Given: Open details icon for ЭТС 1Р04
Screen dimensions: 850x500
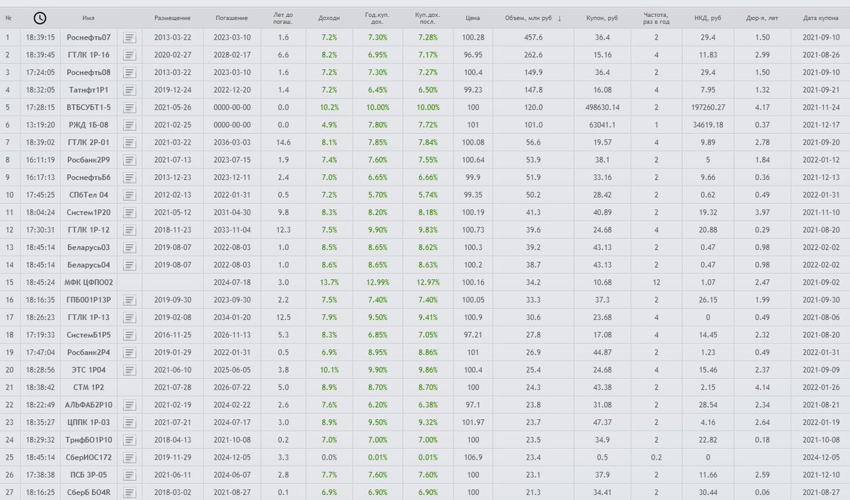Looking at the screenshot, I should click(x=130, y=370).
